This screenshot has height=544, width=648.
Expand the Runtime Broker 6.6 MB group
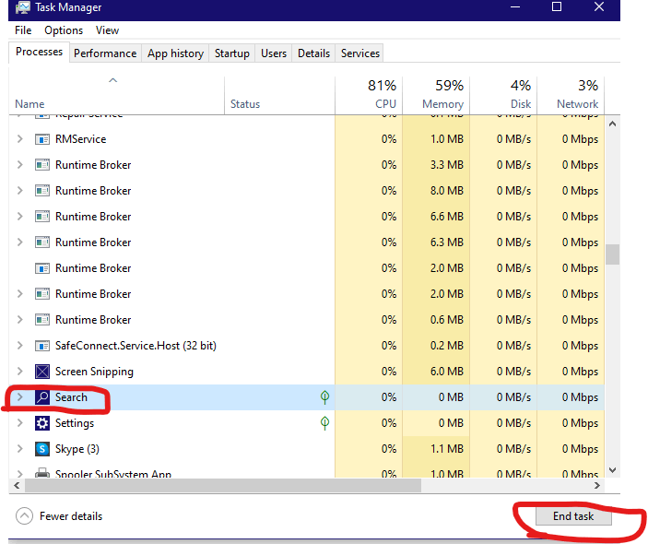[x=19, y=217]
